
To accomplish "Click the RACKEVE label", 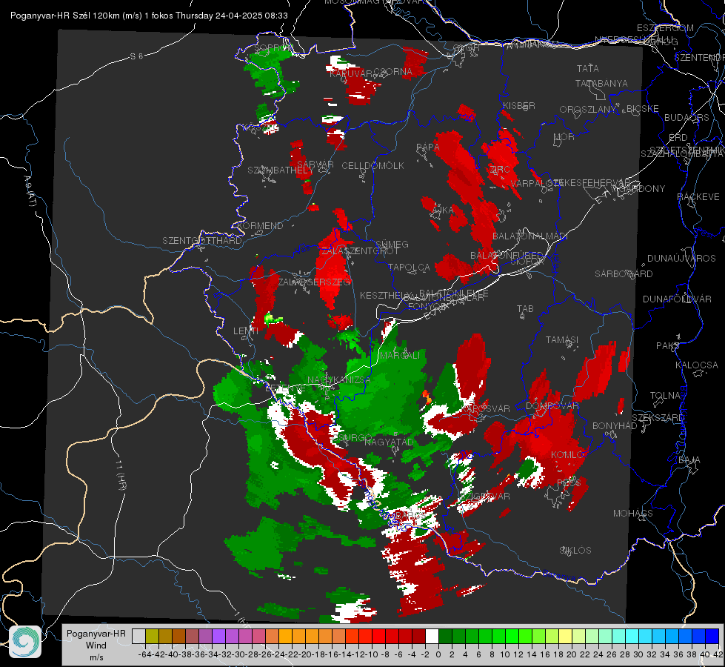I will click(698, 196).
